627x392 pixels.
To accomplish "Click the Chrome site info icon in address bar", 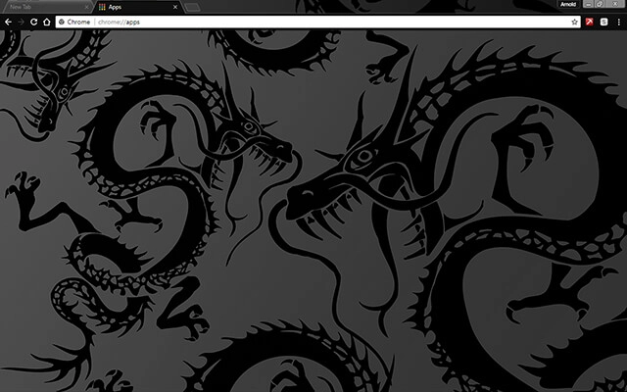I will (x=62, y=22).
